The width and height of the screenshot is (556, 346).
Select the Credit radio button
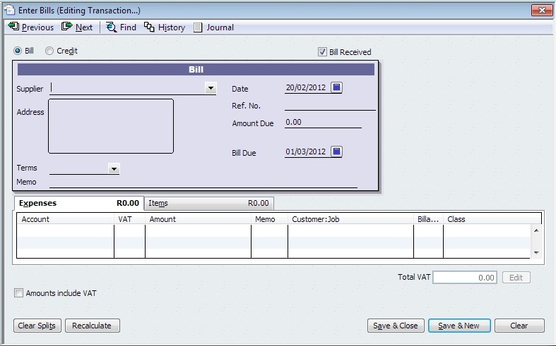pos(49,51)
